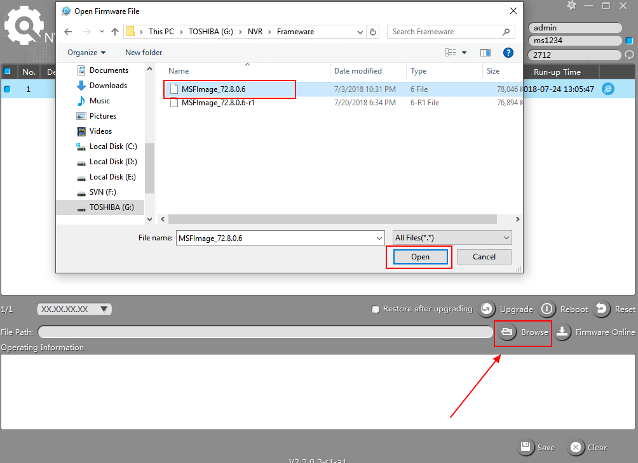
Task: Refresh the Frameware folder listing
Action: [x=373, y=32]
